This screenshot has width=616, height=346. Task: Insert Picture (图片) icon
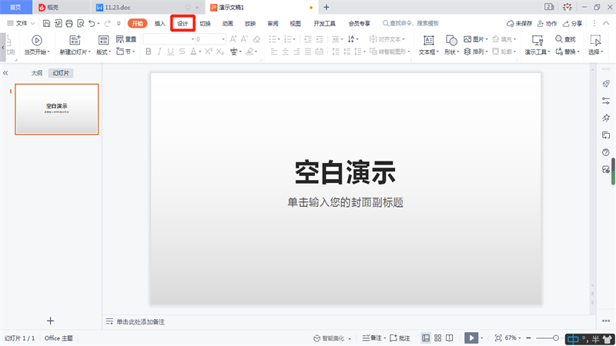point(467,39)
